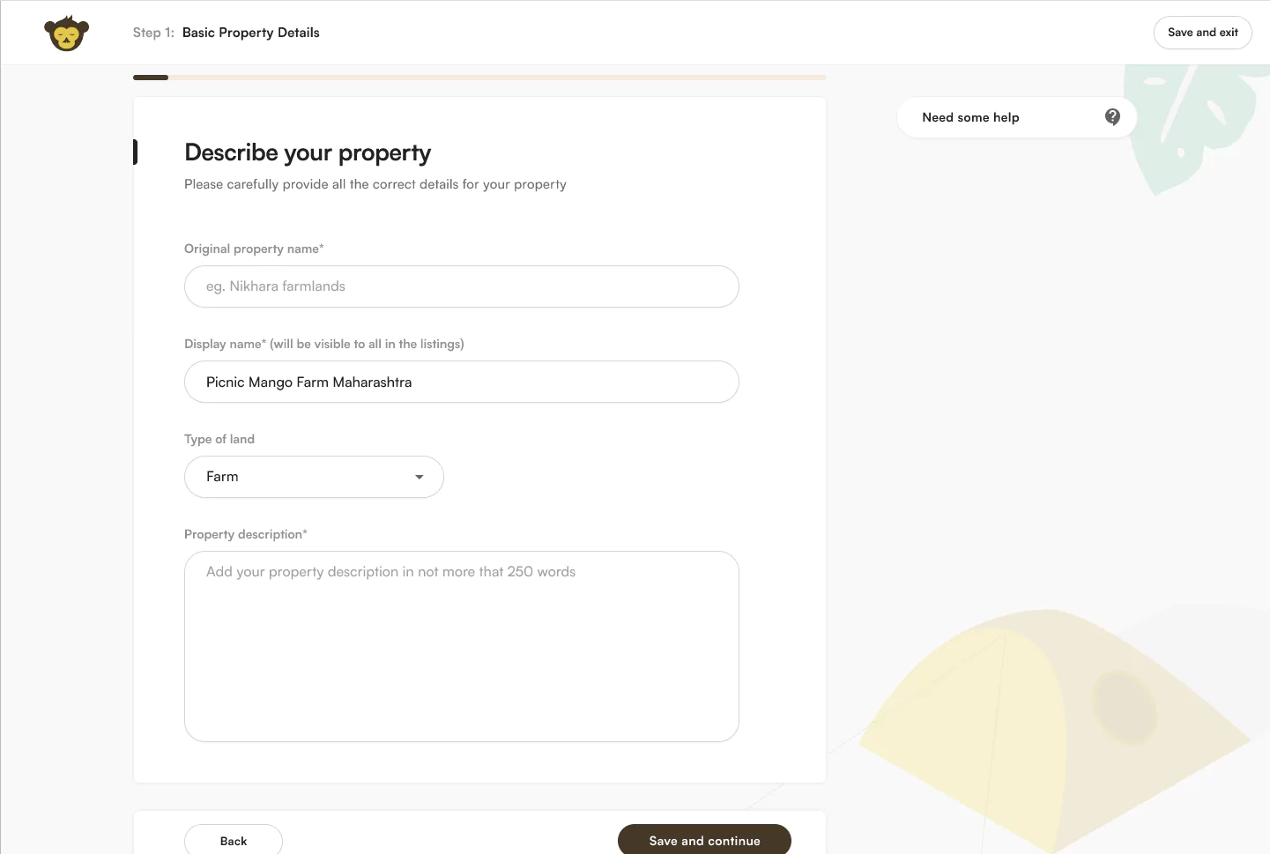1270x854 pixels.
Task: Click the Original property name label
Action: point(253,249)
